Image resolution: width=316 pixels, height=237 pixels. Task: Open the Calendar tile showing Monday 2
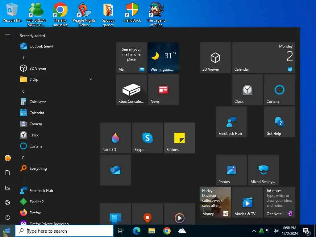click(264, 58)
